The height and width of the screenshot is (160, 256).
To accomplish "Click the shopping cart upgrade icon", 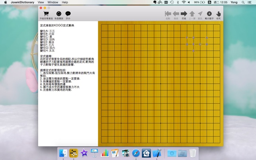I will [46, 14].
